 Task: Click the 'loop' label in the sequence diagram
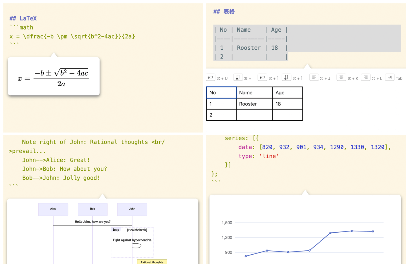pyautogui.click(x=116, y=230)
